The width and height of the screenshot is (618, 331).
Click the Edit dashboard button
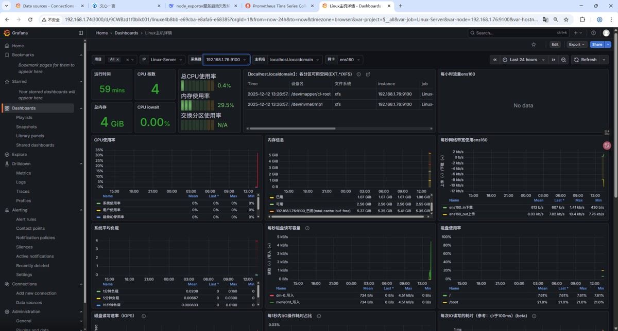click(x=555, y=45)
